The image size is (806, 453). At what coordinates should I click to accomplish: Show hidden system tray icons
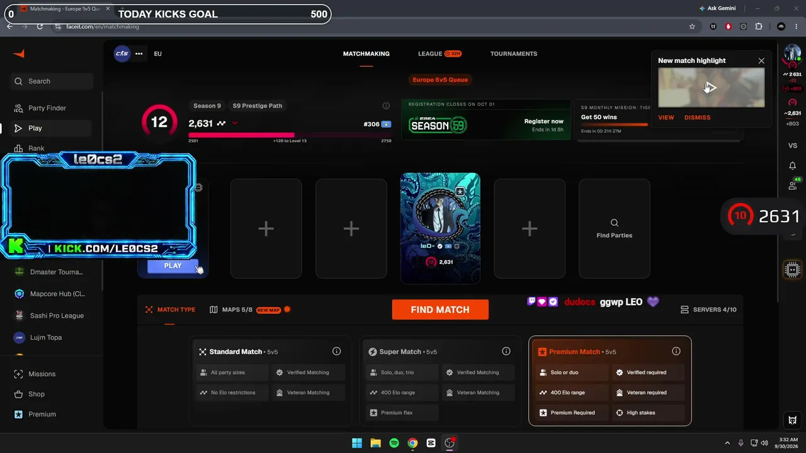coord(727,443)
